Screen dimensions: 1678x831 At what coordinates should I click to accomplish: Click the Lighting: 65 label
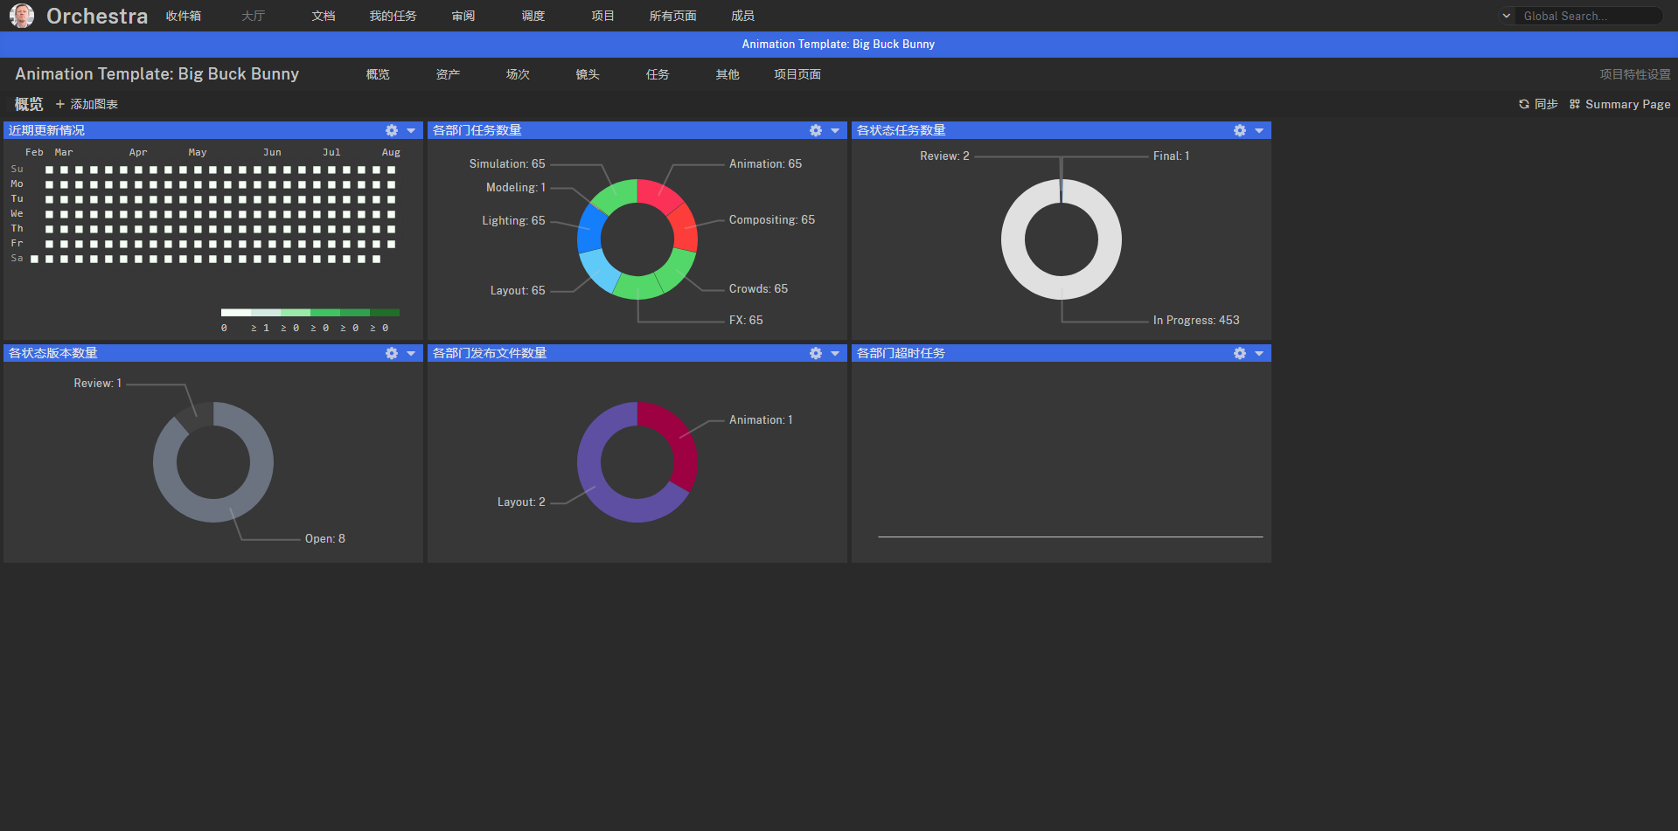pos(513,220)
